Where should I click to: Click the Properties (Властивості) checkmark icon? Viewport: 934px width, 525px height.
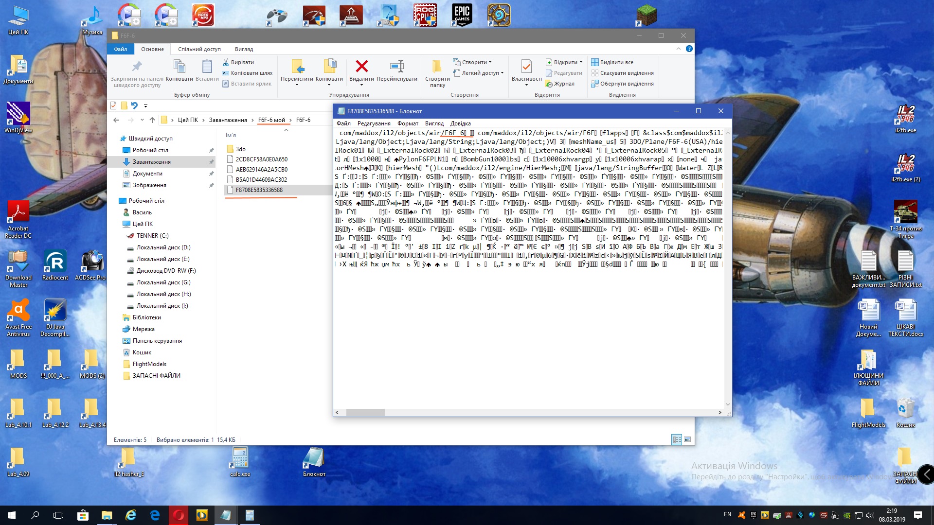pos(526,67)
